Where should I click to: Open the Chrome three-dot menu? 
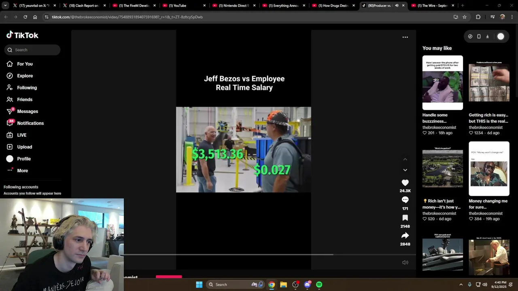[512, 17]
